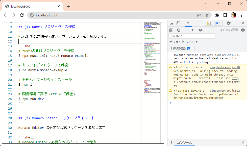Go forward with the browser forward arrow

click(14, 15)
